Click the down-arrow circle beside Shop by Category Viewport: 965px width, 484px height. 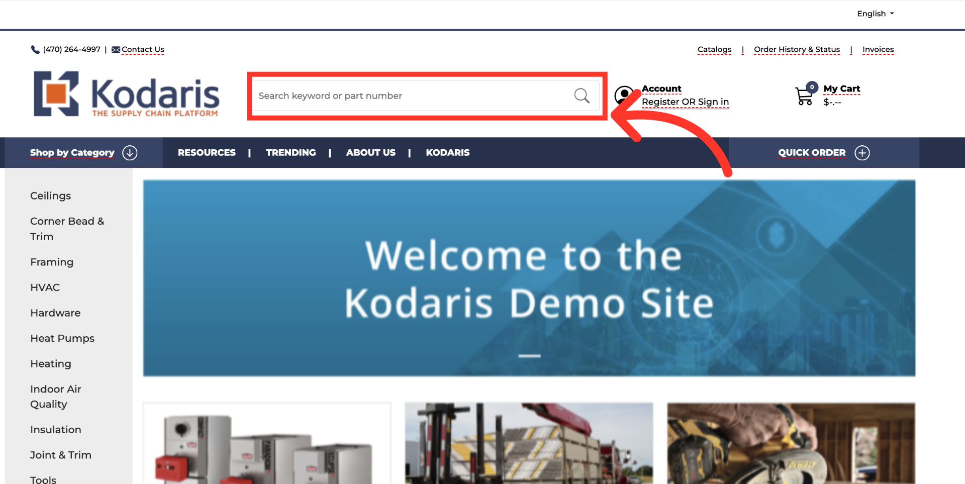pos(130,153)
